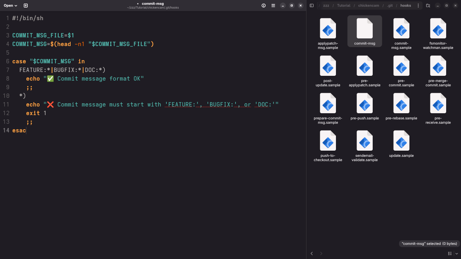
Task: Select the sendemail-validate.sample file icon
Action: click(x=364, y=141)
